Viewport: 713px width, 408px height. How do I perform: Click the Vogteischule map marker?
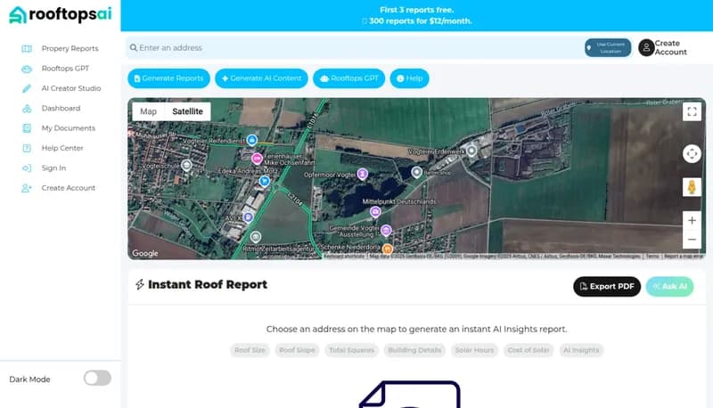coord(186,165)
